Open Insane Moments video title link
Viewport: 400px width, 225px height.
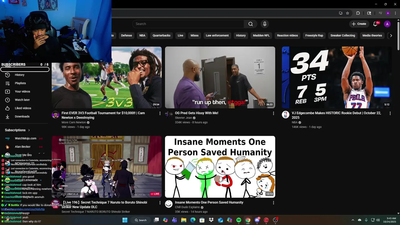209,202
